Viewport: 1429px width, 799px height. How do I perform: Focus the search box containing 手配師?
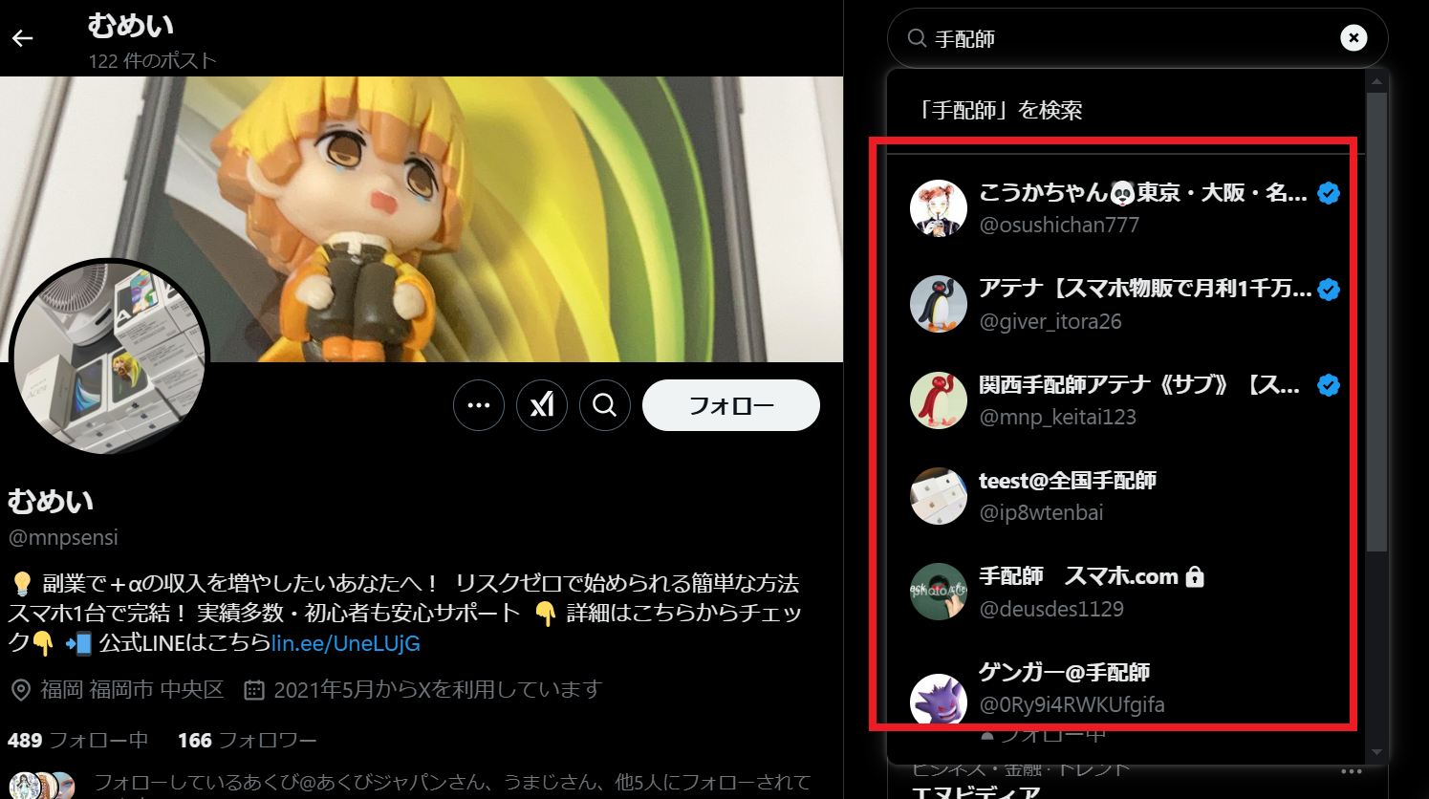point(1137,38)
